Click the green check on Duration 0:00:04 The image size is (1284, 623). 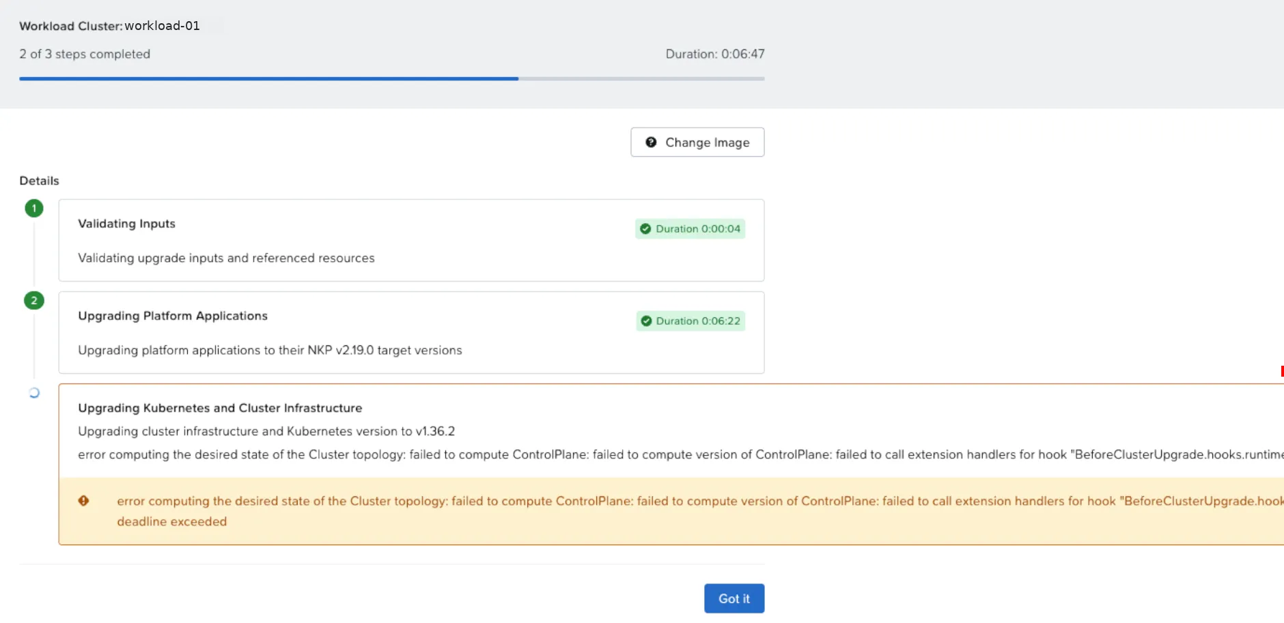pyautogui.click(x=645, y=229)
